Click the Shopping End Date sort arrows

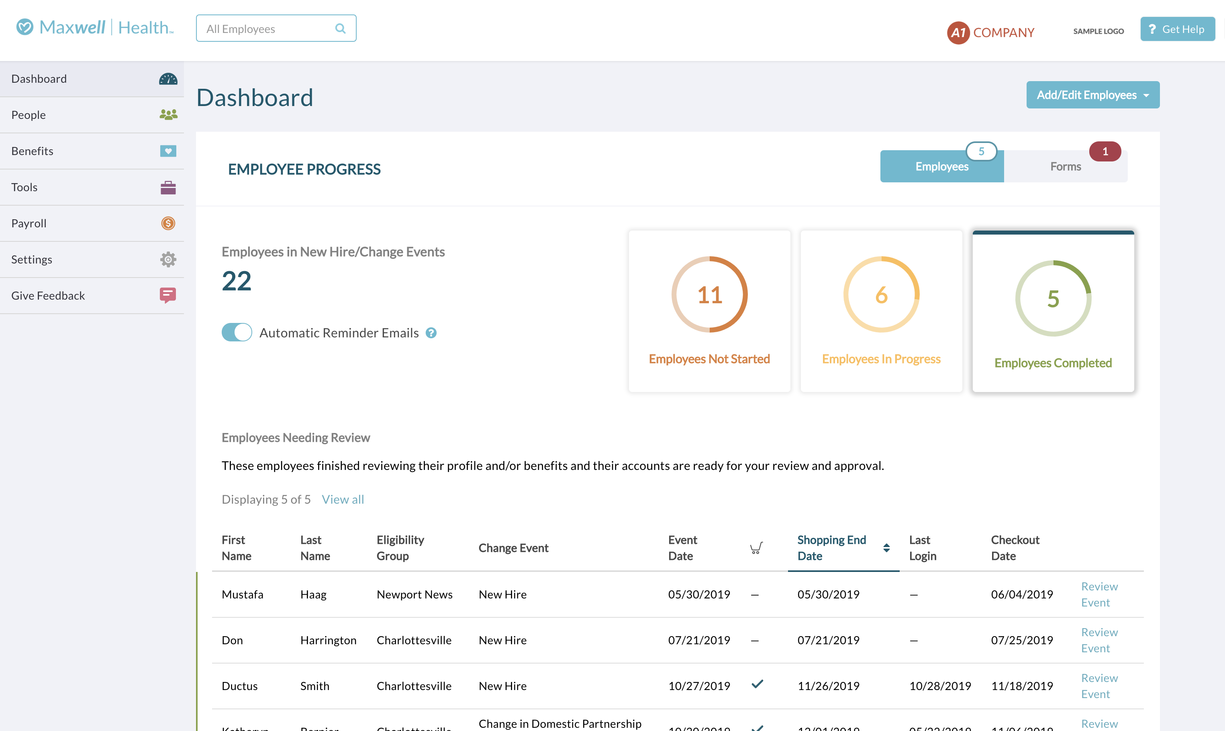click(886, 548)
